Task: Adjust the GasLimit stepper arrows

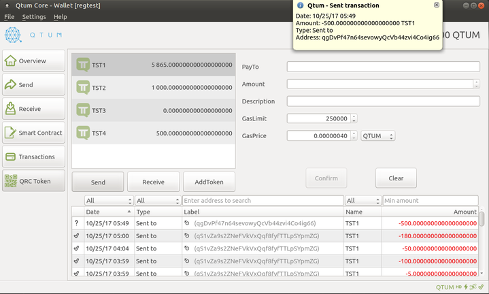Action: [354, 118]
